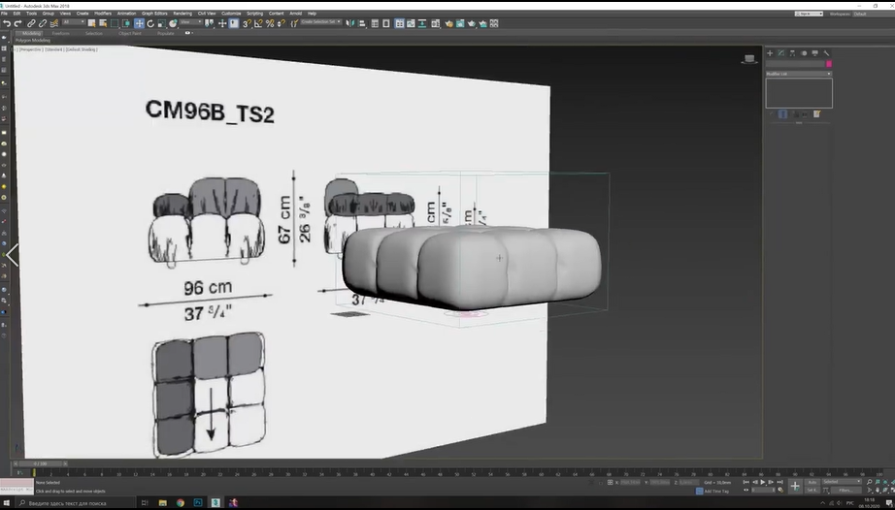Toggle the Angle Snap button
This screenshot has width=895, height=510.
(x=258, y=23)
